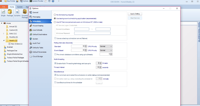The width and height of the screenshot is (200, 106).
Task: Create a Single schedule from ribbon
Action: point(3,13)
